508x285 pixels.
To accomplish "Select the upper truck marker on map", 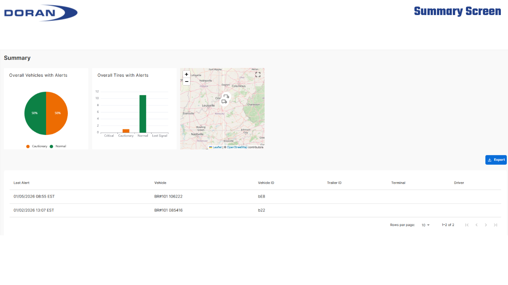I will pyautogui.click(x=226, y=96).
